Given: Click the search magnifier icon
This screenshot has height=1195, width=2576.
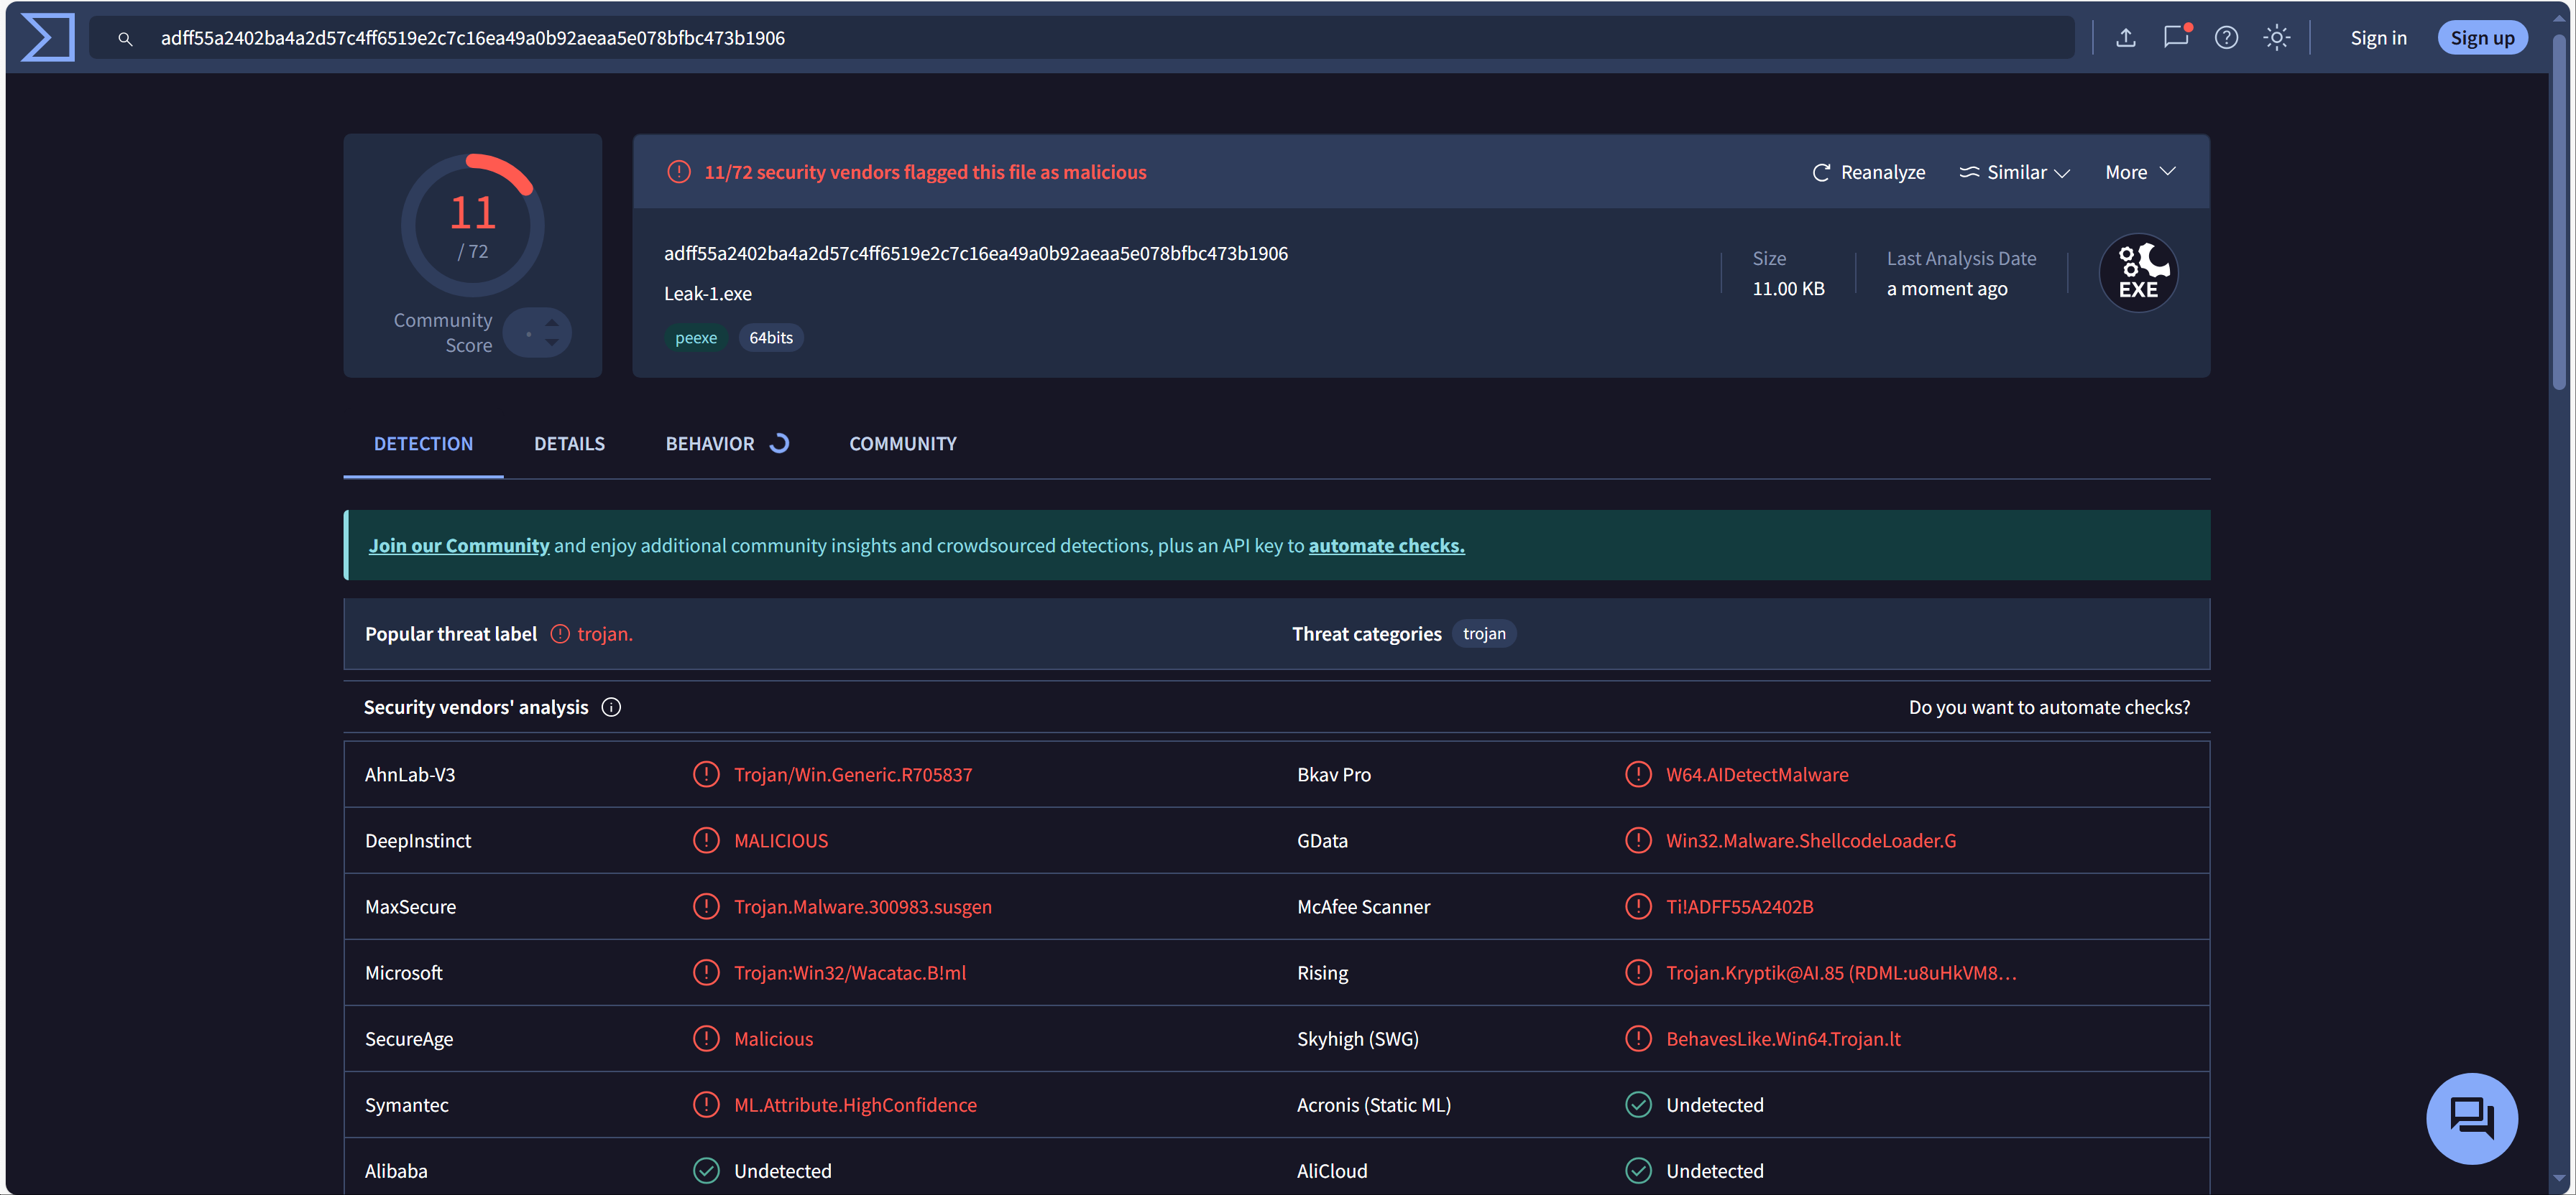Looking at the screenshot, I should 125,39.
